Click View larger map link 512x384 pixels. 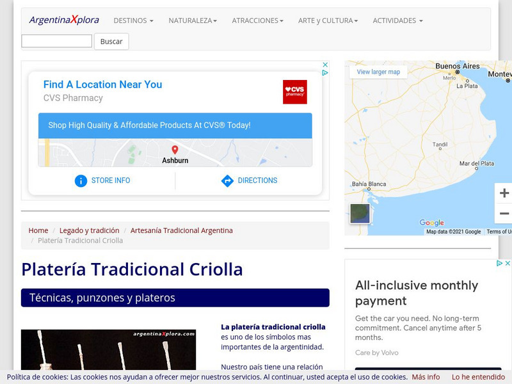(x=378, y=72)
